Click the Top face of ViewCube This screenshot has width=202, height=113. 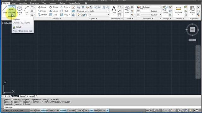click(192, 30)
